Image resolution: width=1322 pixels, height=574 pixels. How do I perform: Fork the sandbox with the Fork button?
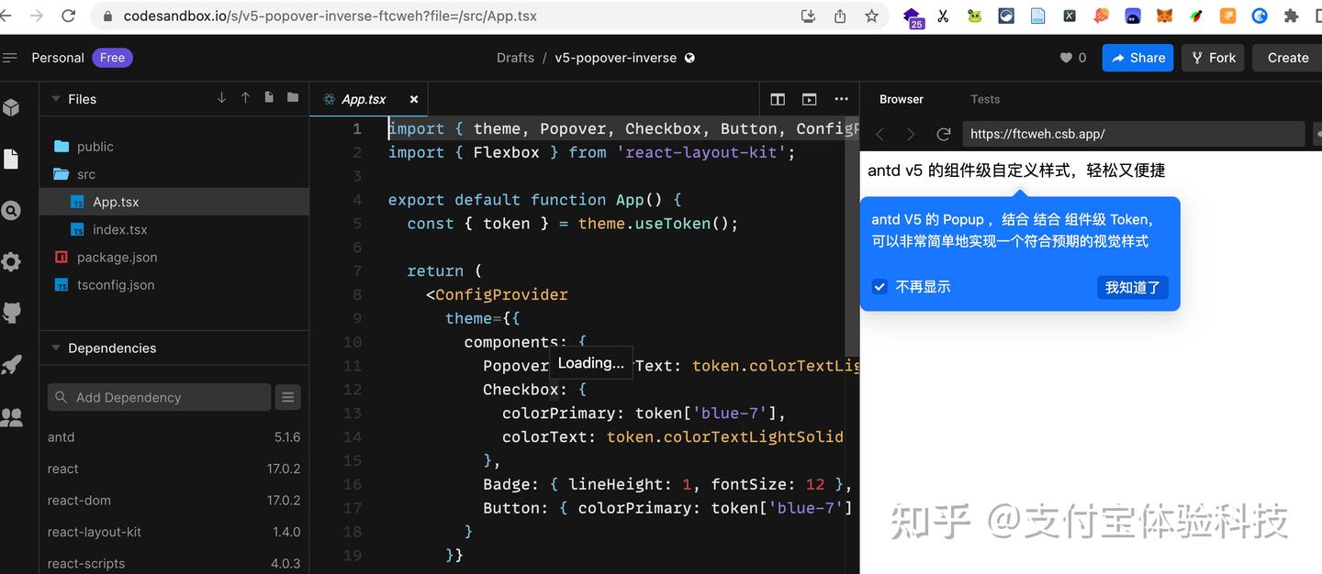click(1212, 57)
